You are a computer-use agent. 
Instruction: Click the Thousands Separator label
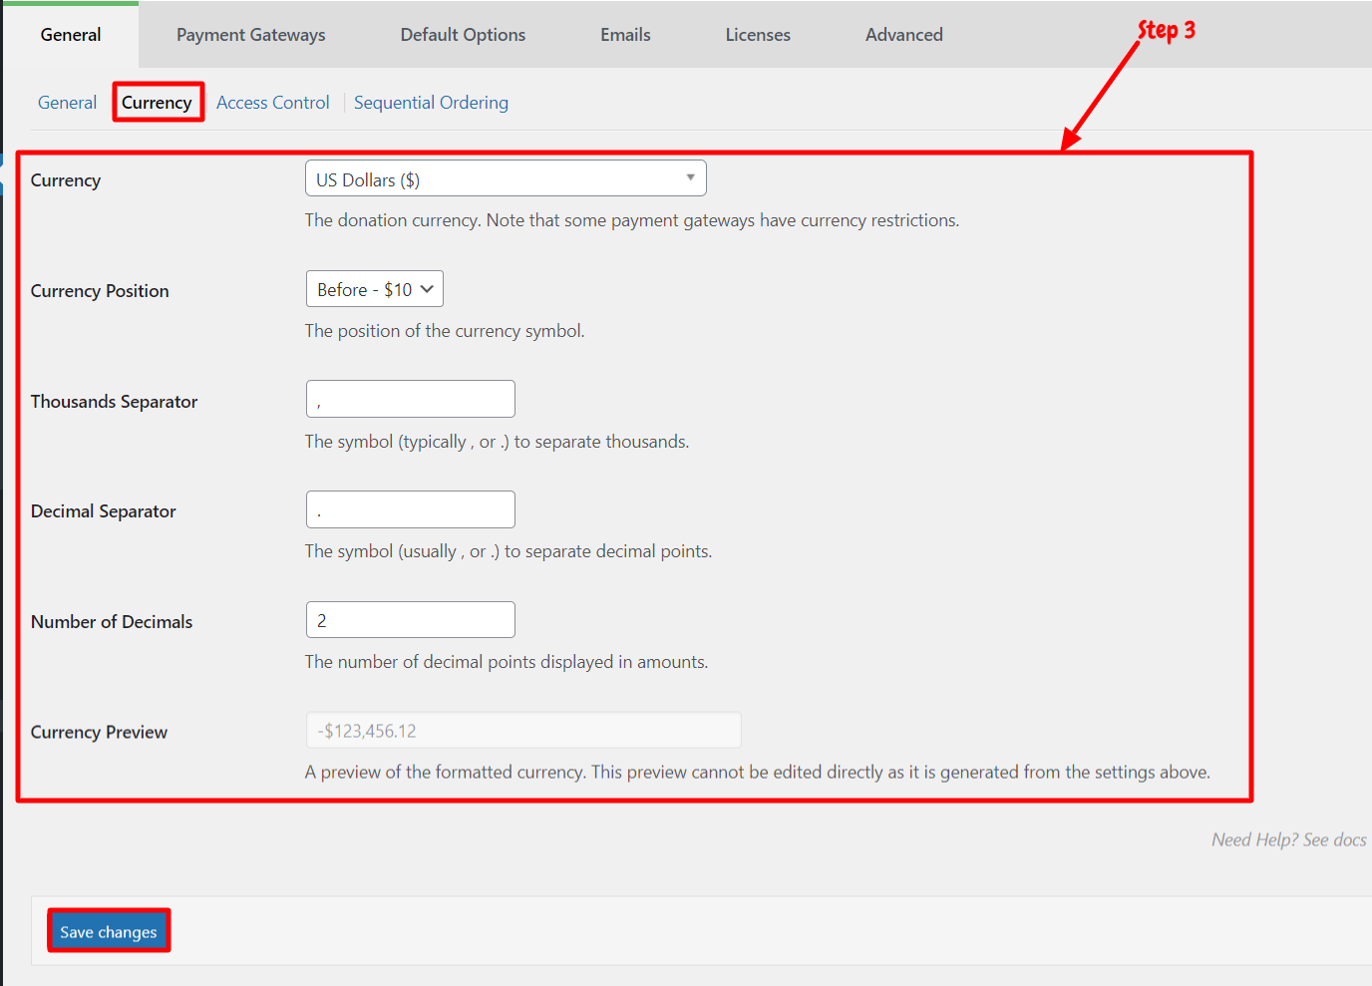115,402
